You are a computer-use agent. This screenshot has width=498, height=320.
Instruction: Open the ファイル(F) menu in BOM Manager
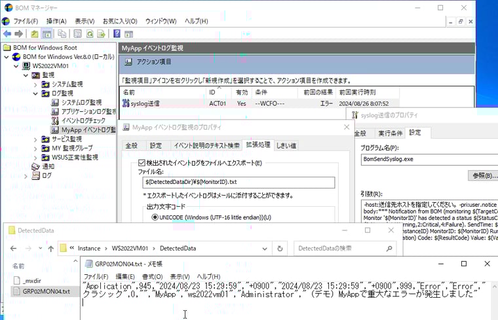tap(26, 21)
